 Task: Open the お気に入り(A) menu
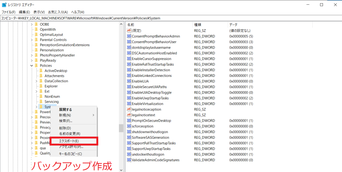coord(58,12)
